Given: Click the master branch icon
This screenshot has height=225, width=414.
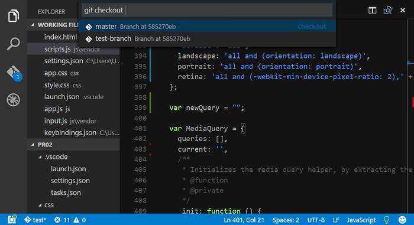Looking at the screenshot, I should [89, 27].
